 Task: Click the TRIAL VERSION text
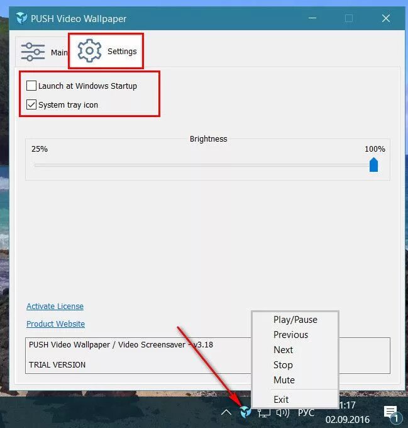57,364
